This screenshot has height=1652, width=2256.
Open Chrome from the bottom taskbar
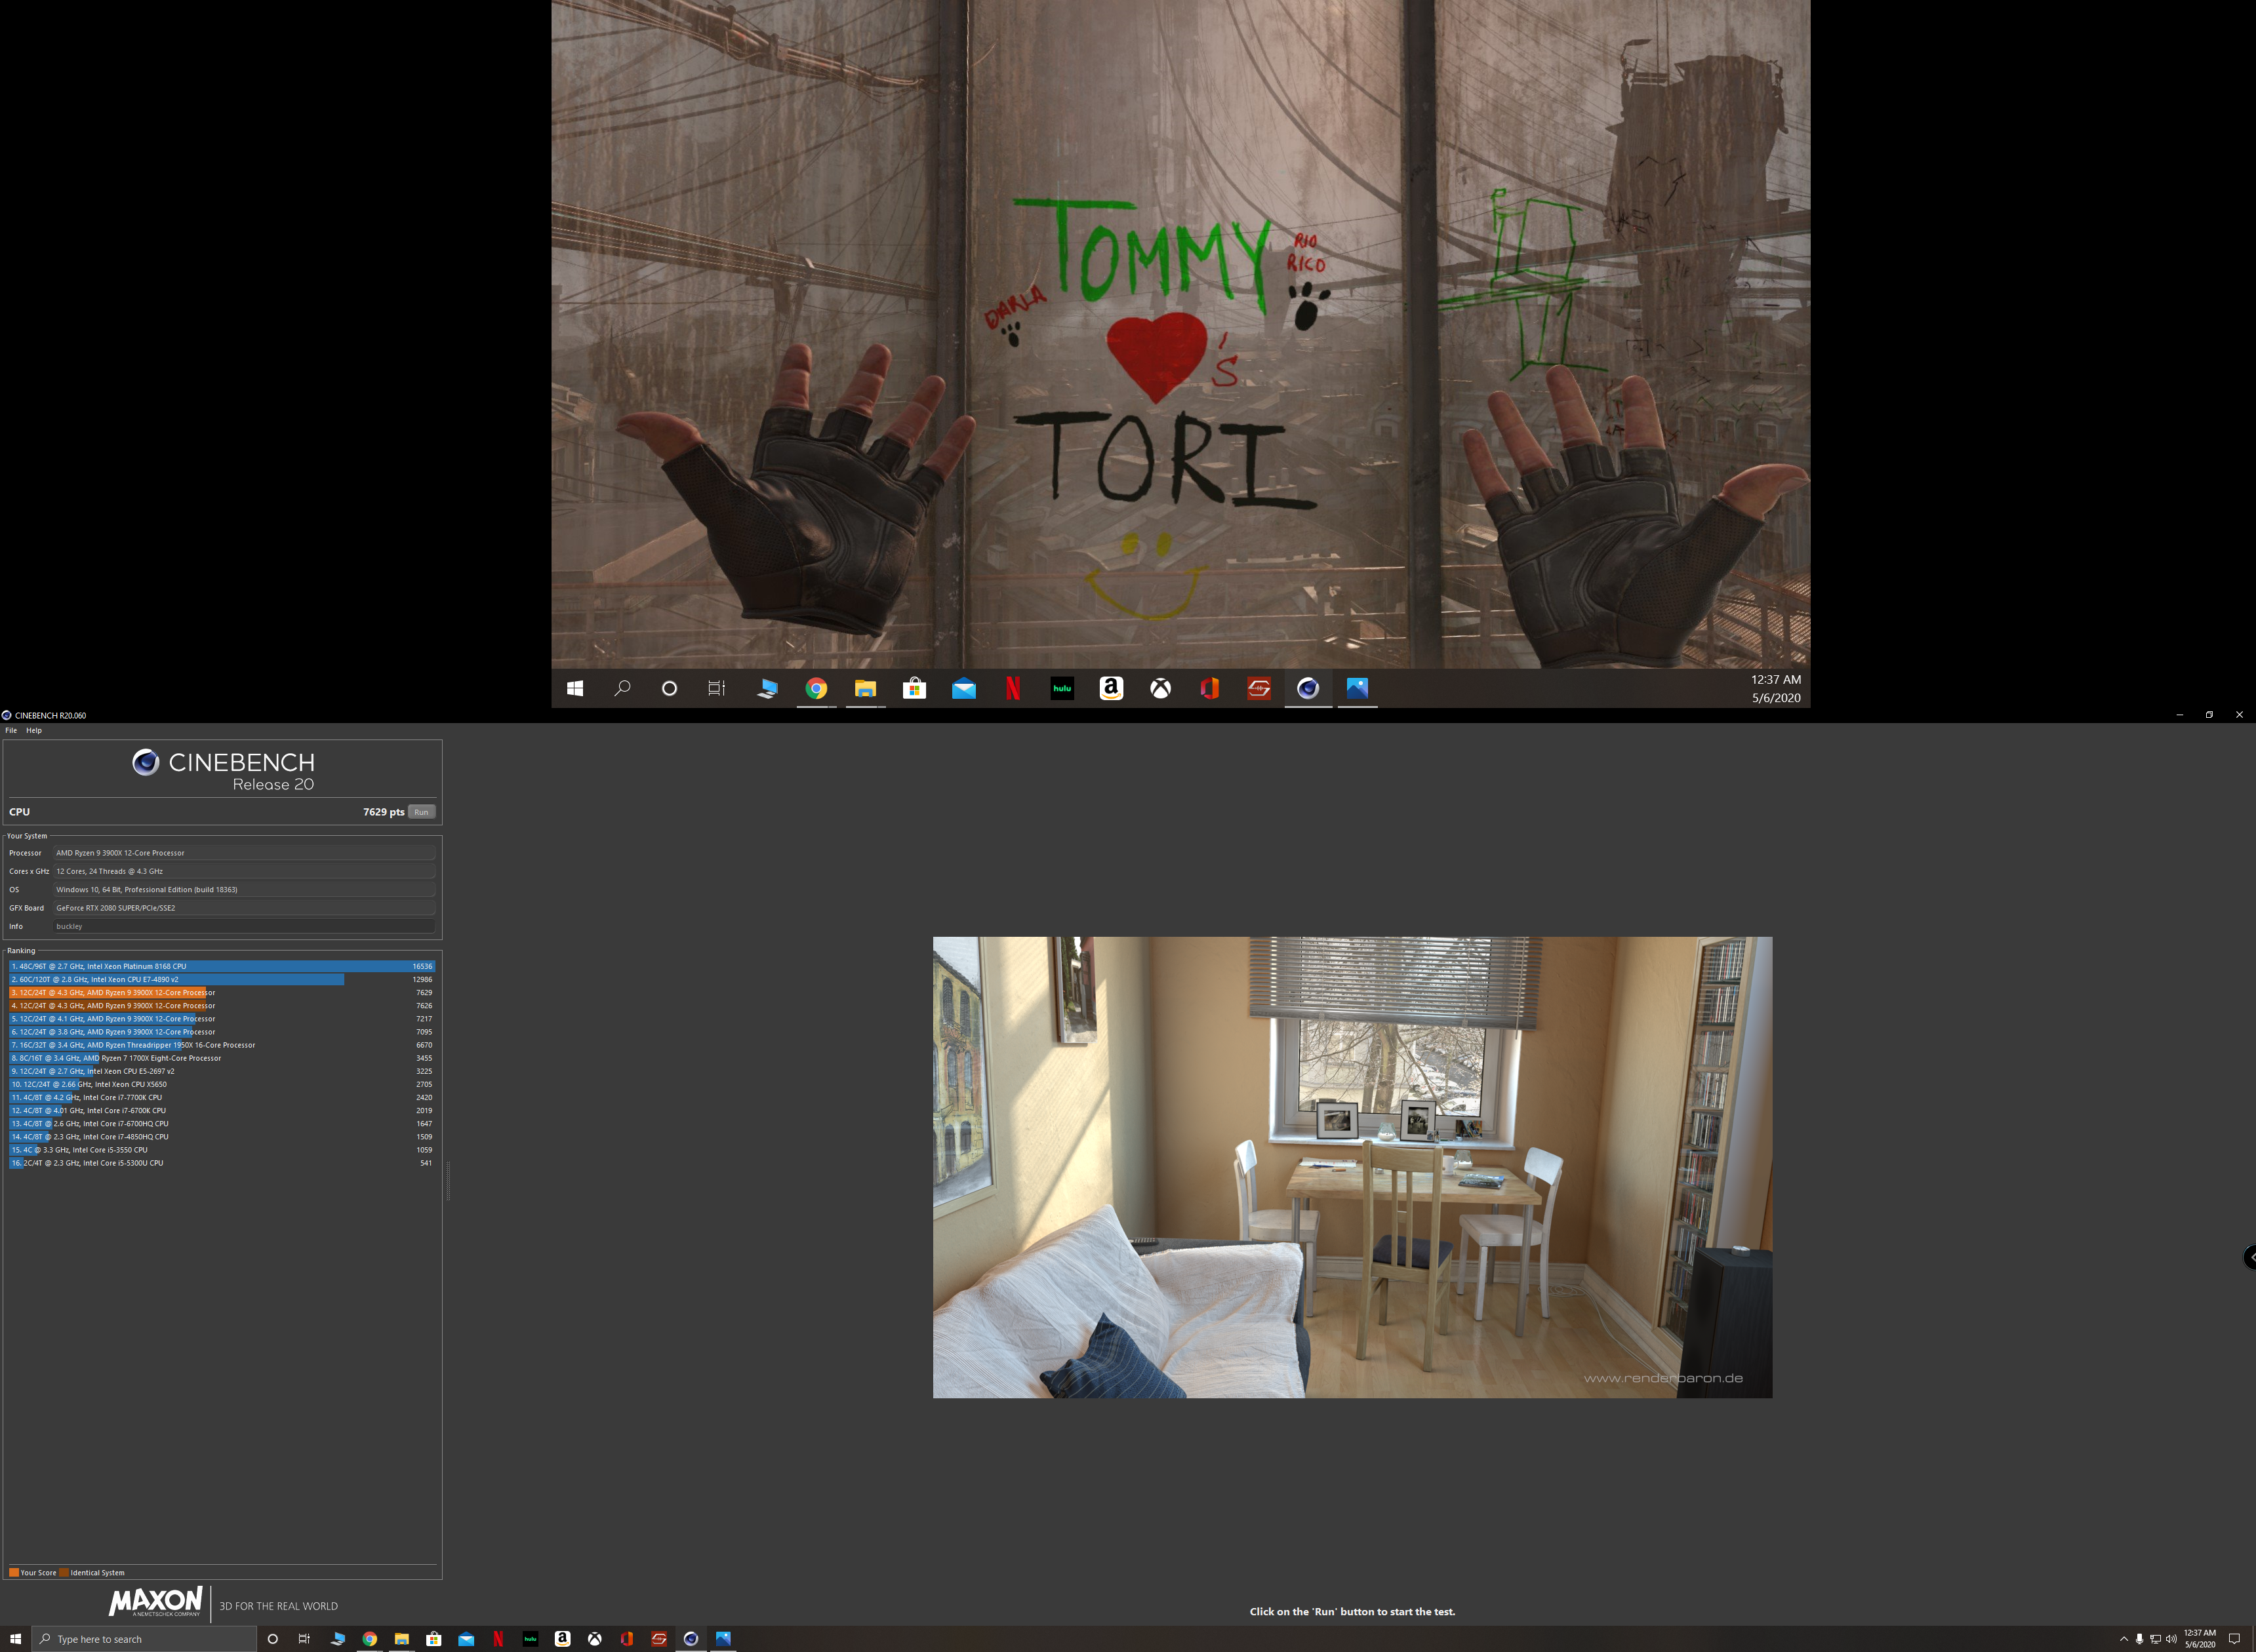369,1639
